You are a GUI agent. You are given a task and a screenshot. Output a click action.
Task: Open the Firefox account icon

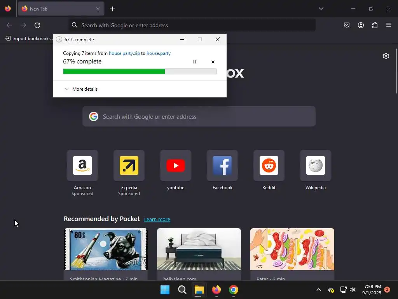pyautogui.click(x=361, y=25)
